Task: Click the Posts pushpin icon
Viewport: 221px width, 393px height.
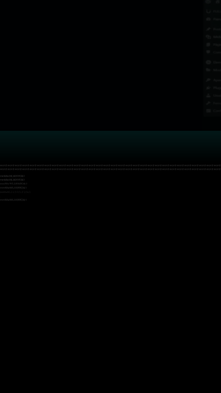Action: tap(208, 29)
